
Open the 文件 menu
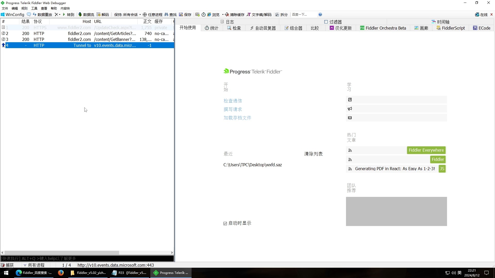point(5,8)
